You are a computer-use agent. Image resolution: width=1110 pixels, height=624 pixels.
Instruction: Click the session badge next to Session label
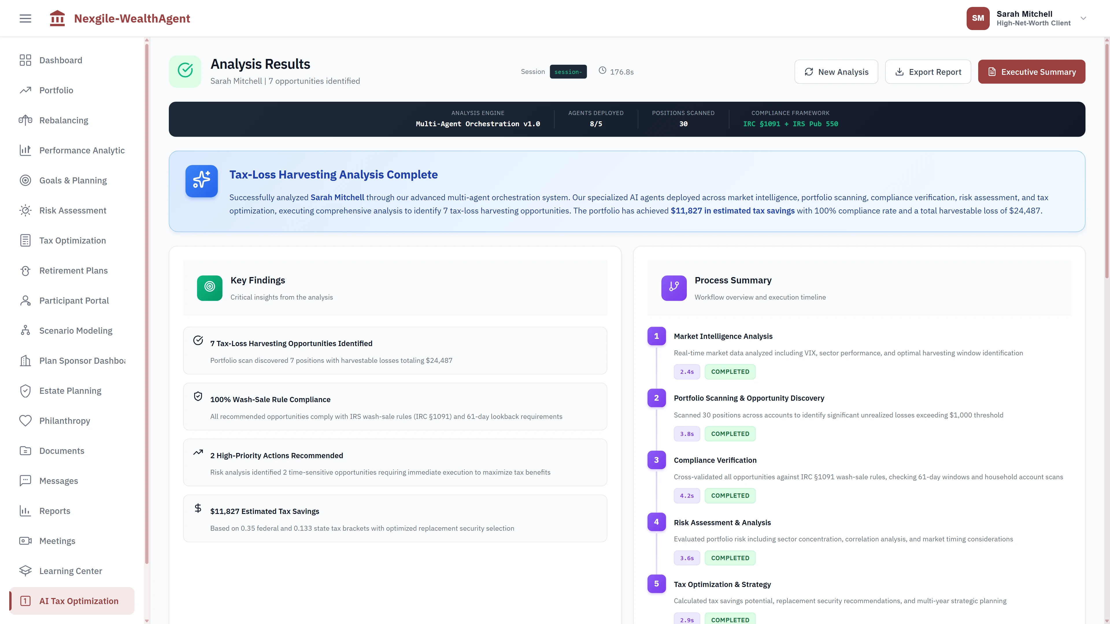[x=568, y=71]
